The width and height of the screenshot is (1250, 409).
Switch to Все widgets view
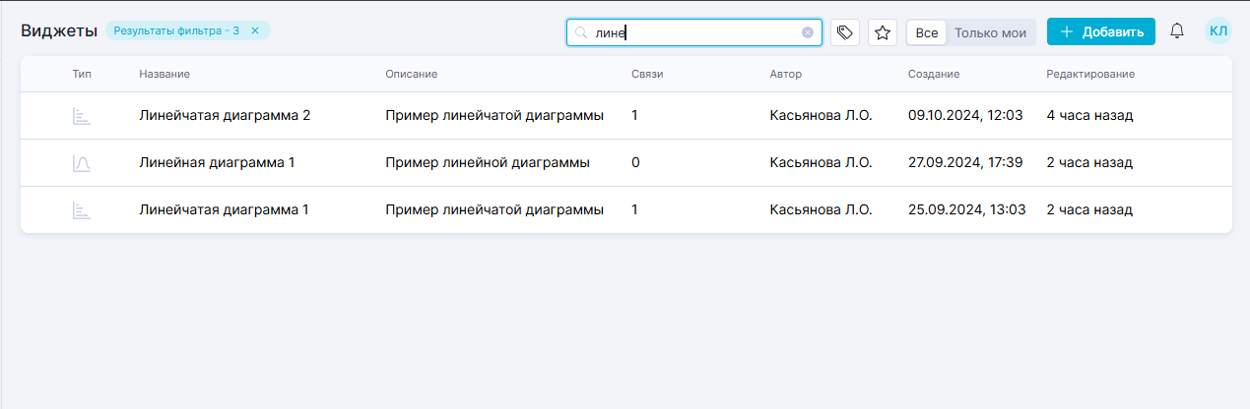coord(926,32)
